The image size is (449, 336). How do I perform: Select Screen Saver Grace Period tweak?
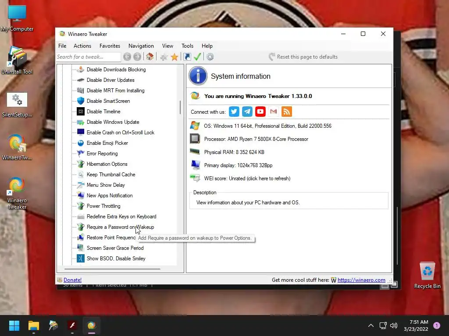coord(115,248)
